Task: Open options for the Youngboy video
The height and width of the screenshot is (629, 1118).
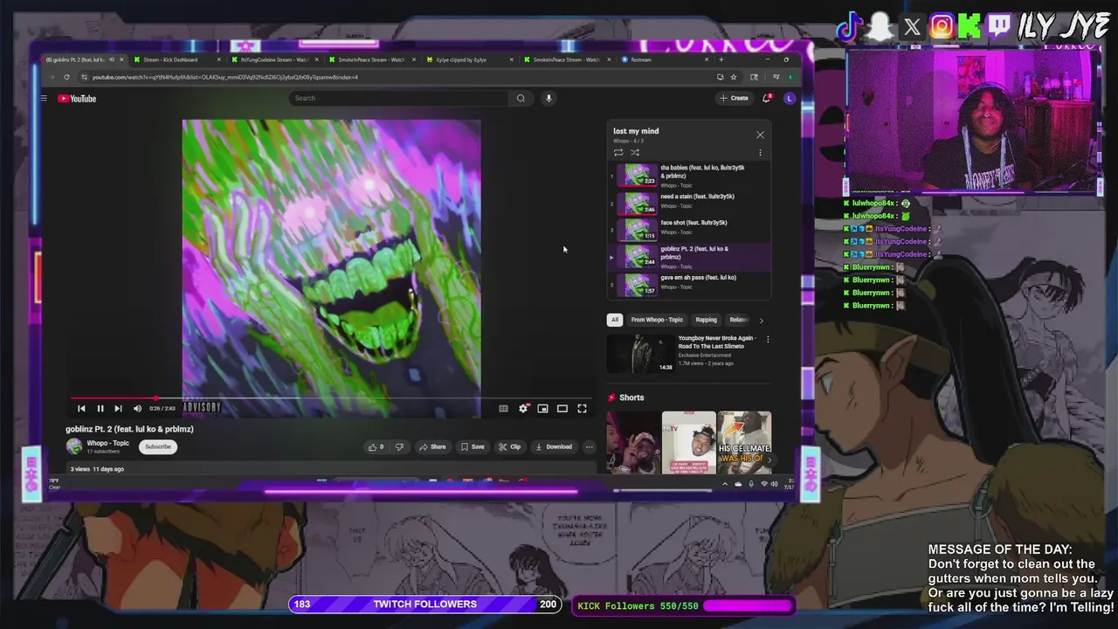Action: click(x=768, y=339)
